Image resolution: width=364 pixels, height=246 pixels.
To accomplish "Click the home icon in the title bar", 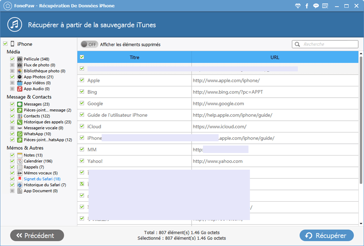I will [8, 6].
